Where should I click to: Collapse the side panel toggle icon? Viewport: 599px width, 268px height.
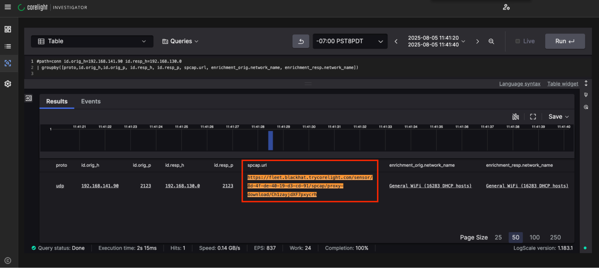(29, 98)
